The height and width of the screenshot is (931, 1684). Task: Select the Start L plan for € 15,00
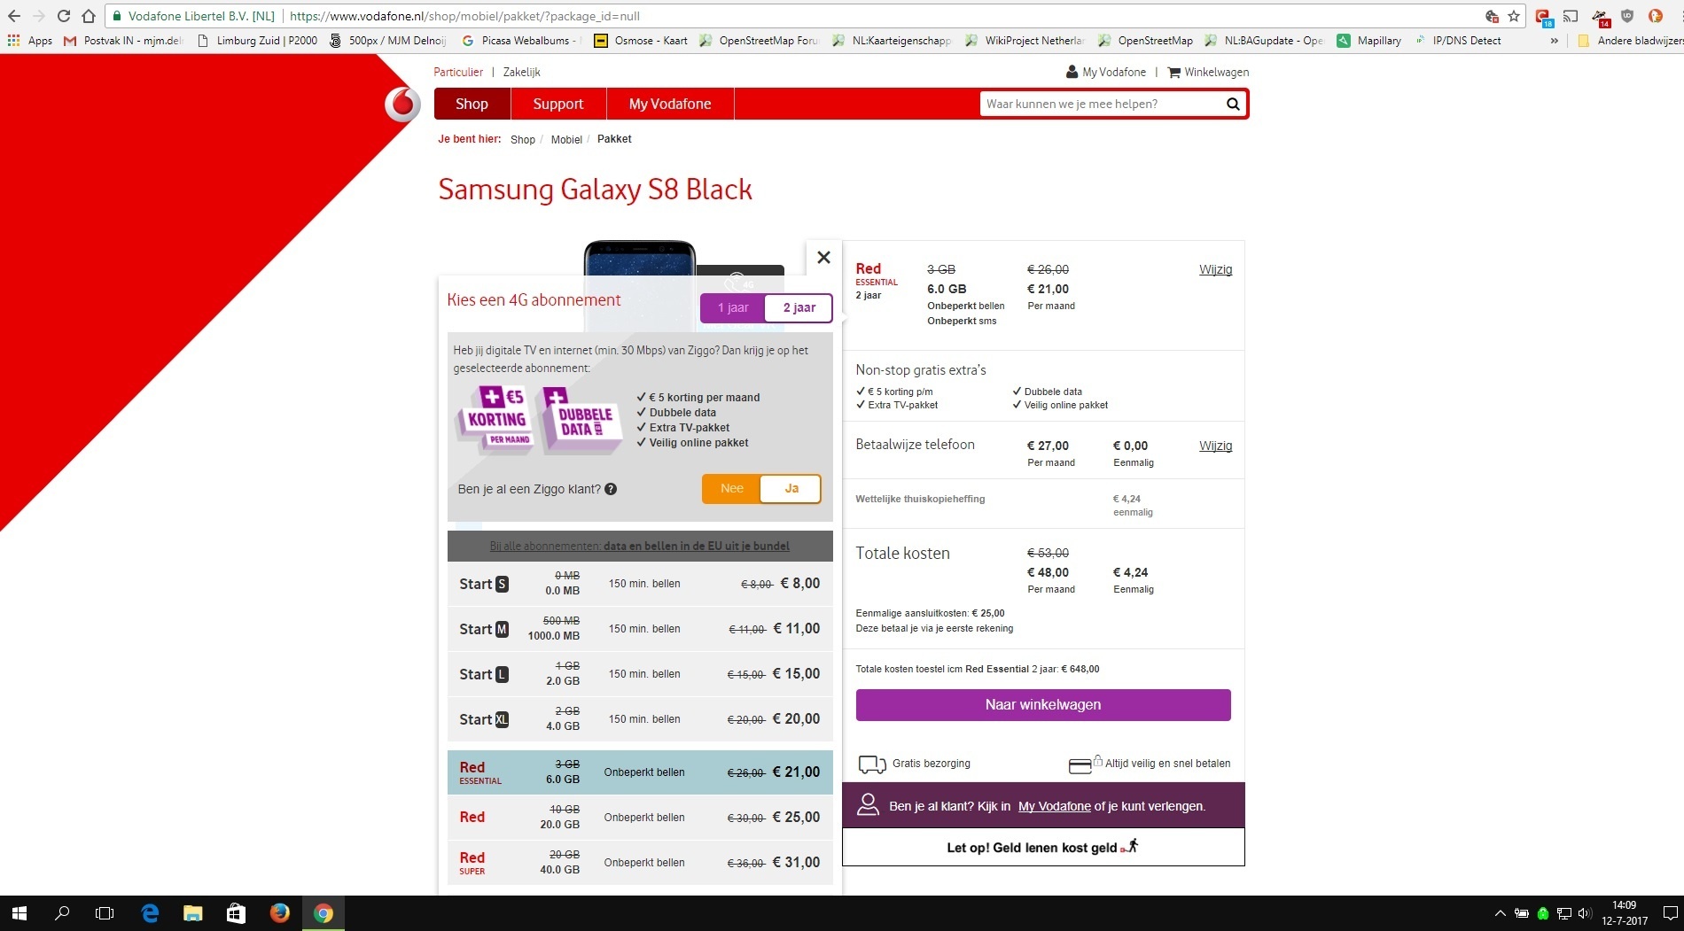click(x=640, y=674)
